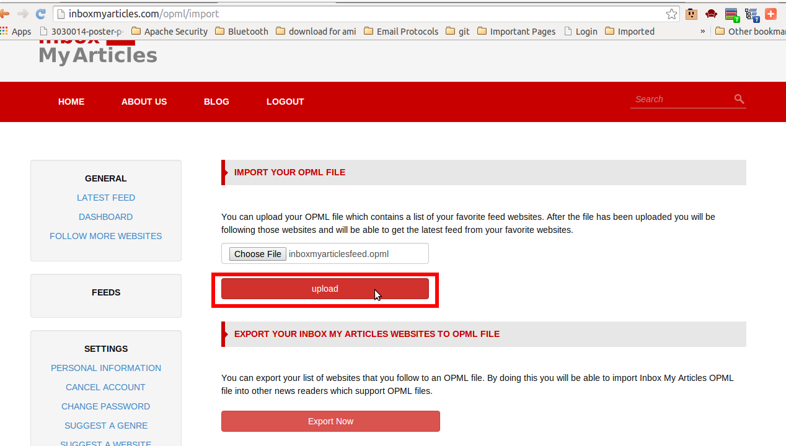Click LOGOUT in the navigation bar
This screenshot has width=786, height=446.
(285, 102)
